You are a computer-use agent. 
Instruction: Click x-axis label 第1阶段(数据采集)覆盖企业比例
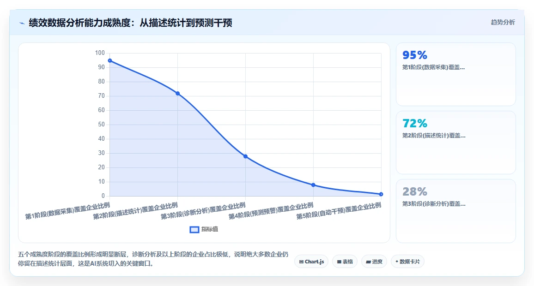[x=67, y=211]
